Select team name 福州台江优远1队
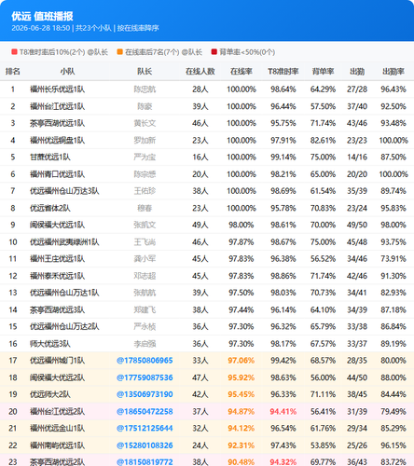This screenshot has height=466, width=414. coord(57,106)
